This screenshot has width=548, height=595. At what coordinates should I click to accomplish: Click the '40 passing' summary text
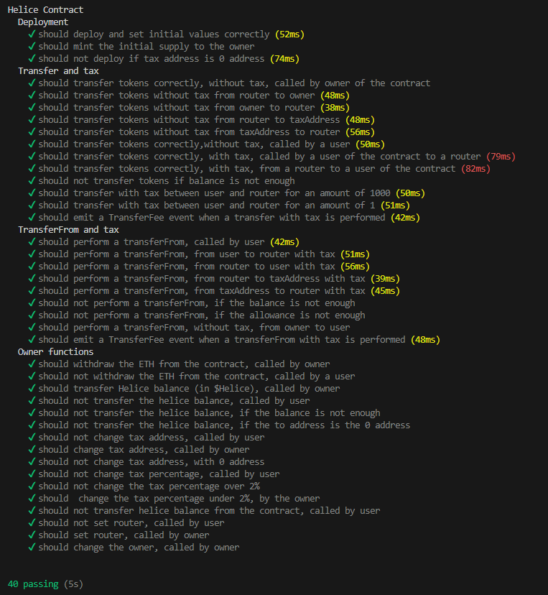[x=33, y=584]
